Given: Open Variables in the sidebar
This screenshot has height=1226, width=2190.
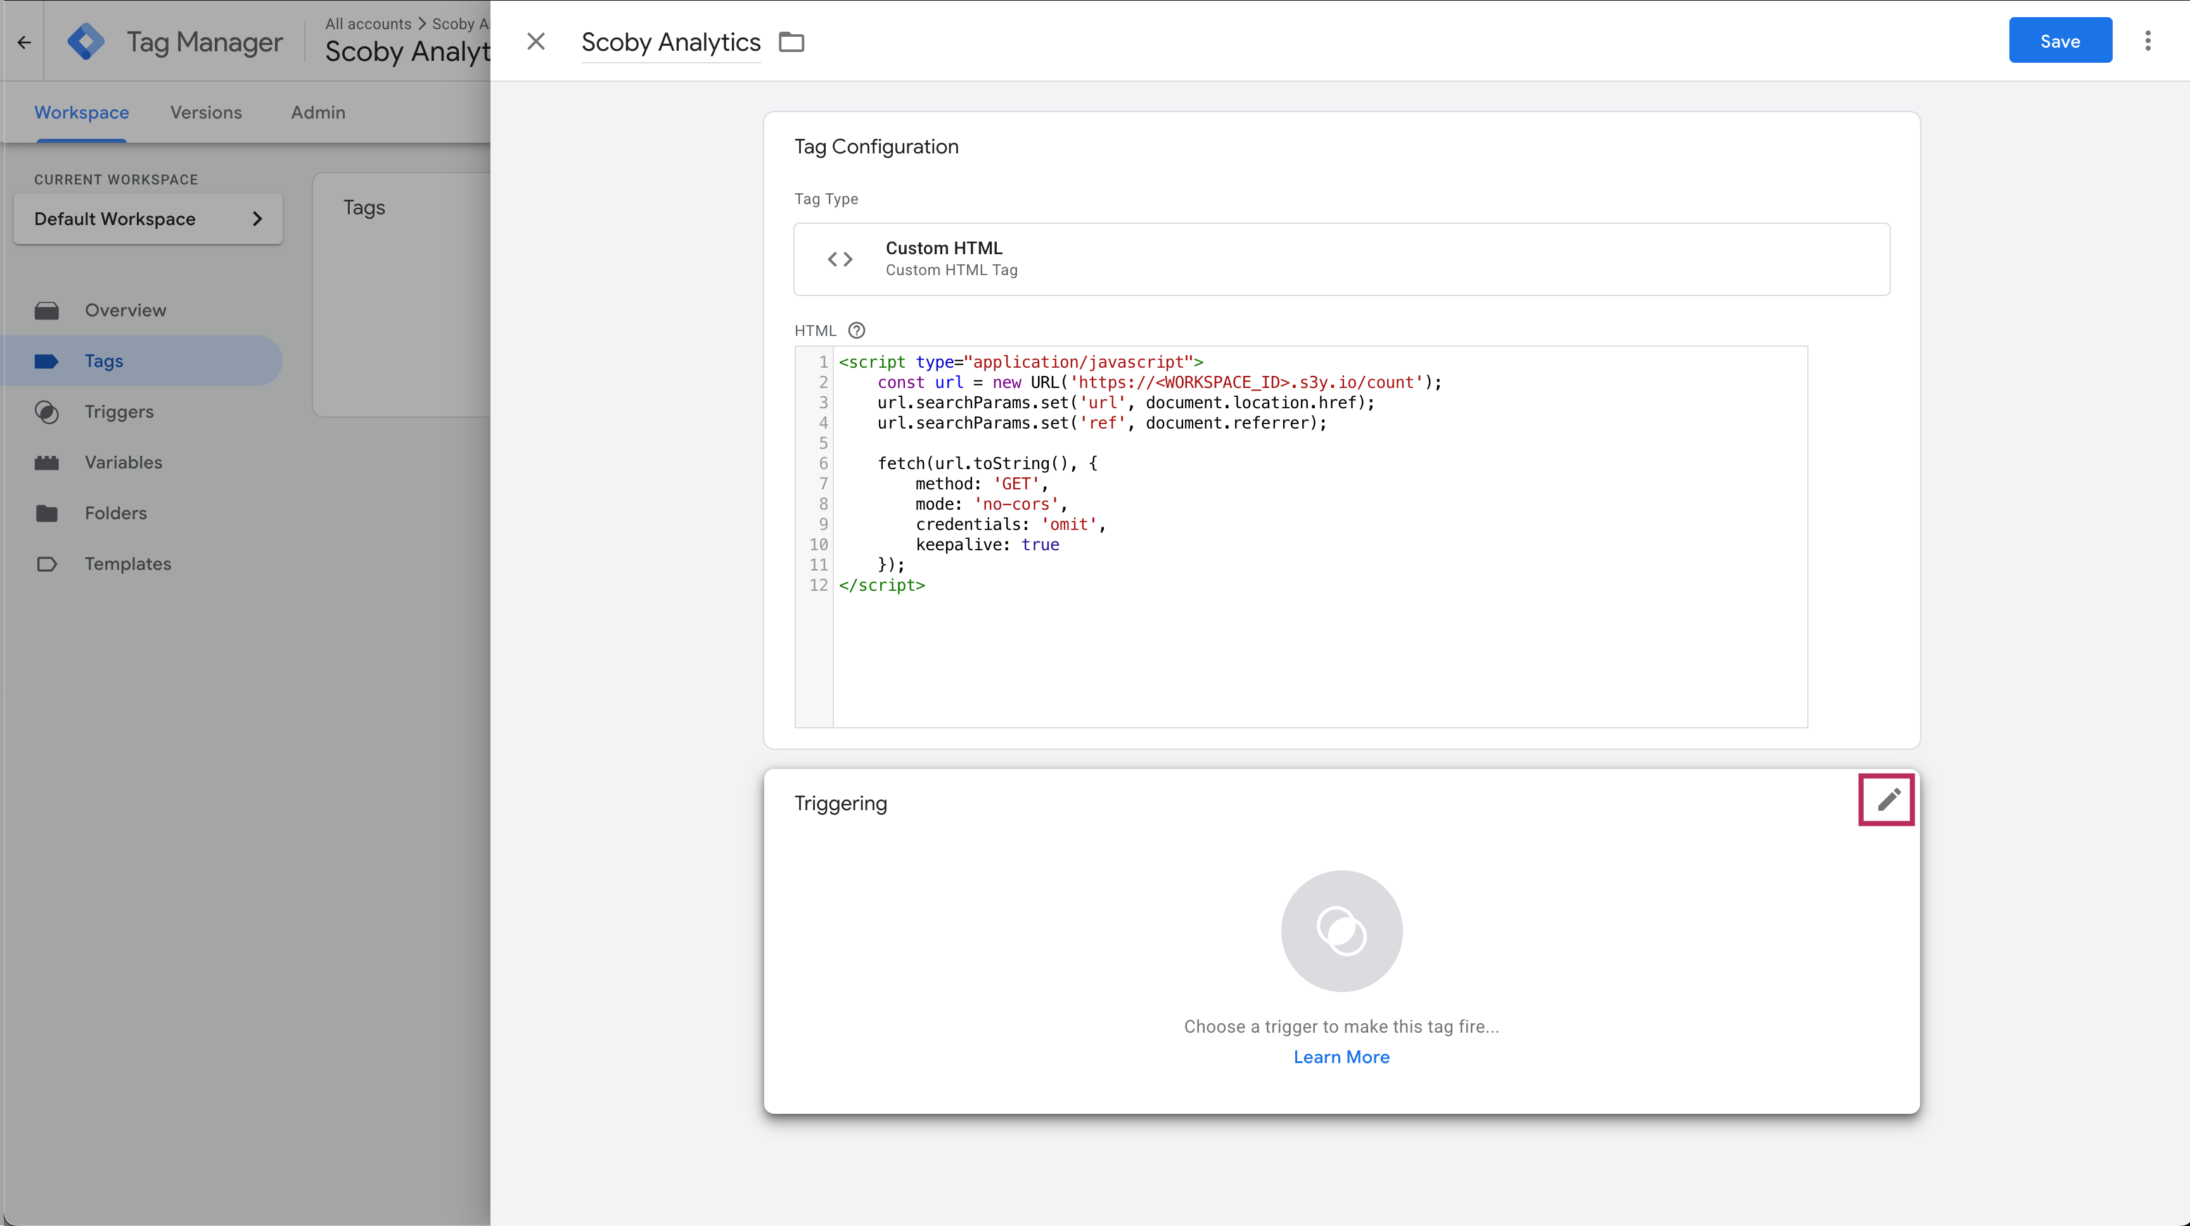Looking at the screenshot, I should (124, 463).
